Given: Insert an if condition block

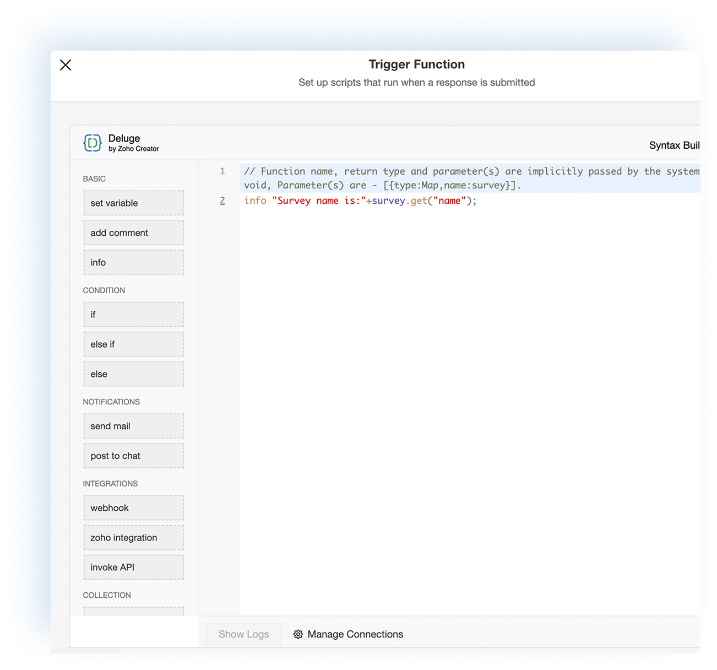Looking at the screenshot, I should tap(133, 314).
